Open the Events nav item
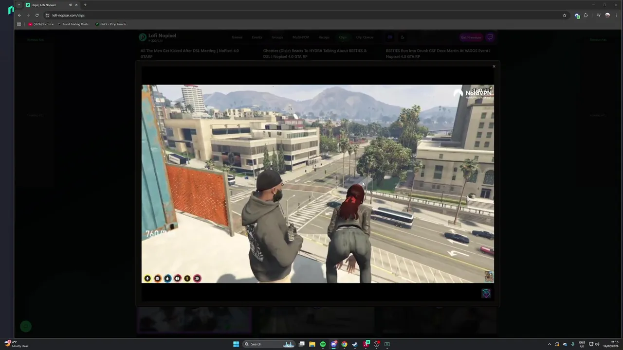This screenshot has width=623, height=350. pos(257,37)
